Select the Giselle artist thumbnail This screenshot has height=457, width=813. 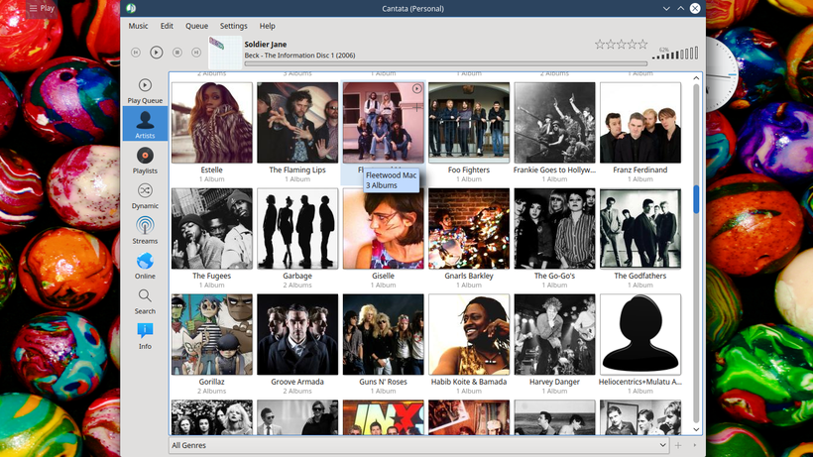[383, 228]
